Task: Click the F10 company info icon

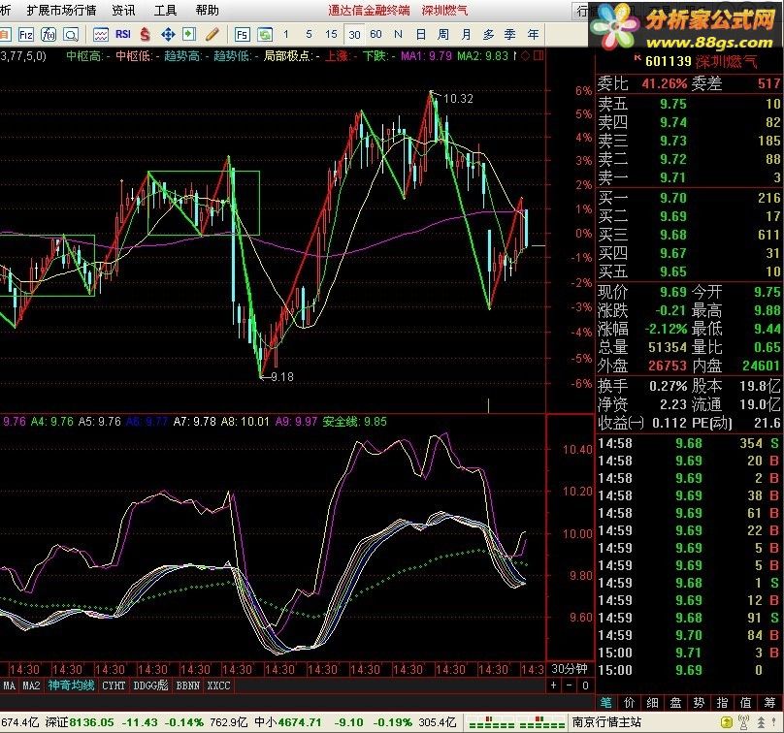Action: 25,35
